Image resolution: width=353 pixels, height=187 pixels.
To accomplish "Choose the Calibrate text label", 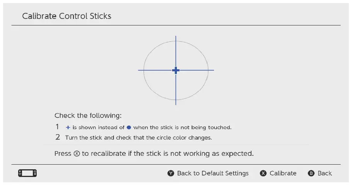I will click(x=283, y=173).
